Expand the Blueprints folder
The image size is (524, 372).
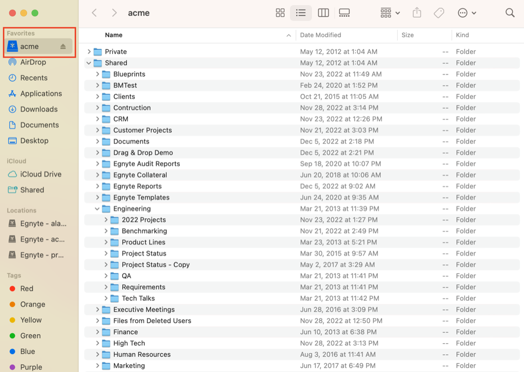click(97, 74)
